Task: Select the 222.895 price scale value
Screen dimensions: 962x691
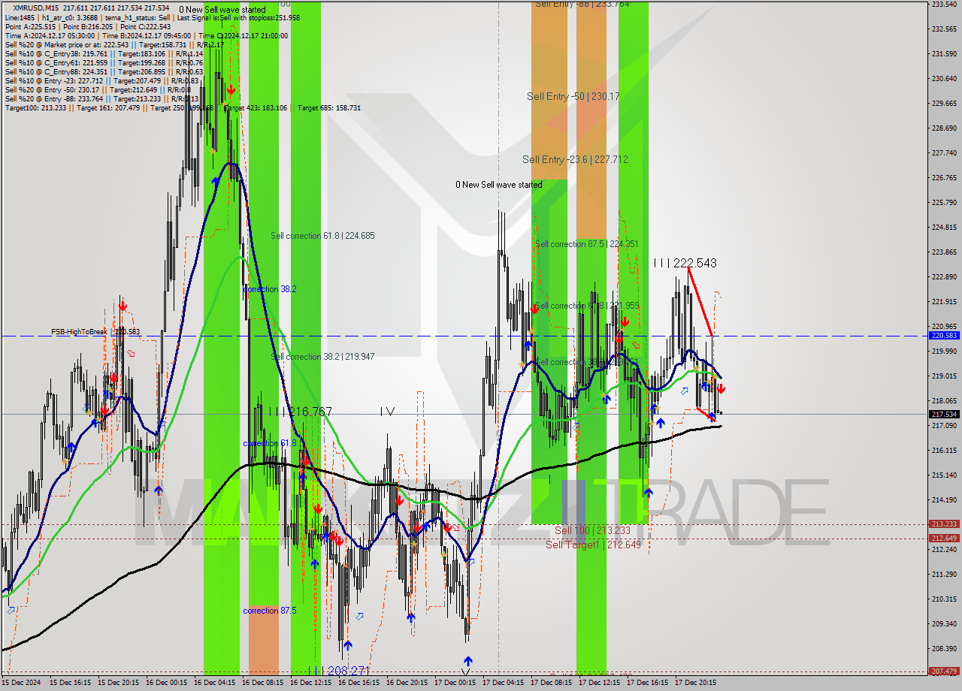Action: [944, 276]
